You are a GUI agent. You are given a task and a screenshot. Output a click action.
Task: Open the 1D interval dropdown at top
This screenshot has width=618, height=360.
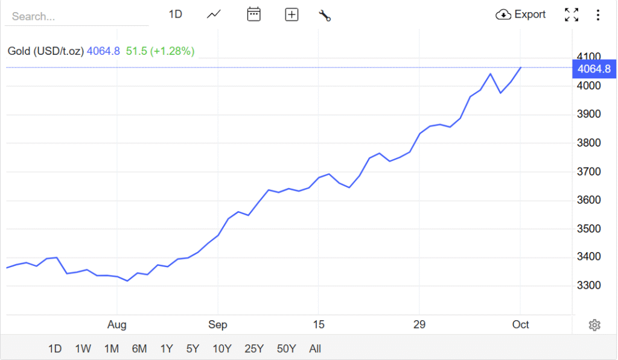(175, 14)
